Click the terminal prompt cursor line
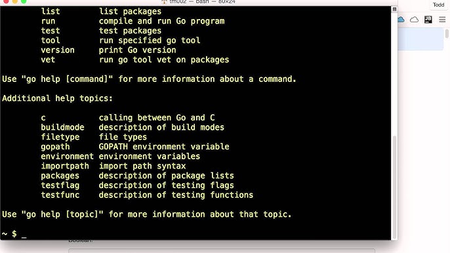 point(14,234)
